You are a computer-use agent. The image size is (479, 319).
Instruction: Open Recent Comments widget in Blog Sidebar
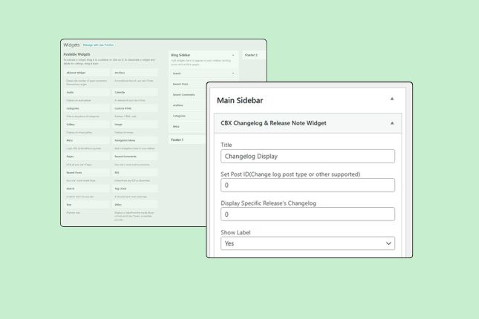tap(188, 95)
